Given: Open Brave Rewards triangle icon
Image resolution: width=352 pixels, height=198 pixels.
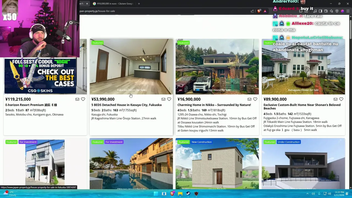Looking at the screenshot, I should click(x=265, y=11).
